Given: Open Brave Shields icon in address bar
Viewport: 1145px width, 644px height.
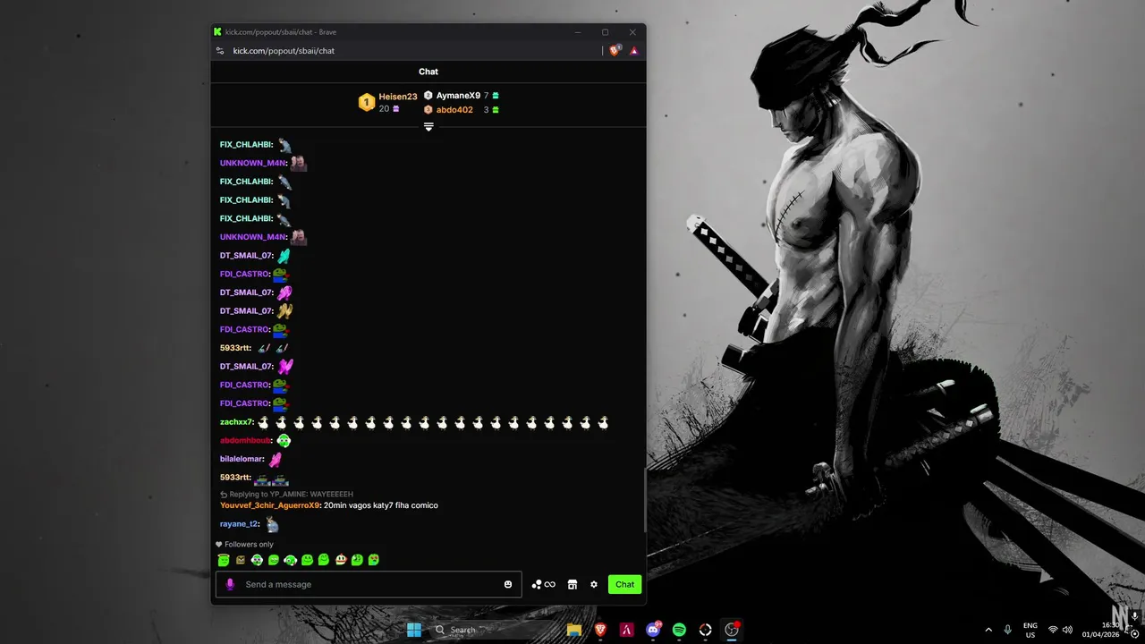Looking at the screenshot, I should click(615, 51).
